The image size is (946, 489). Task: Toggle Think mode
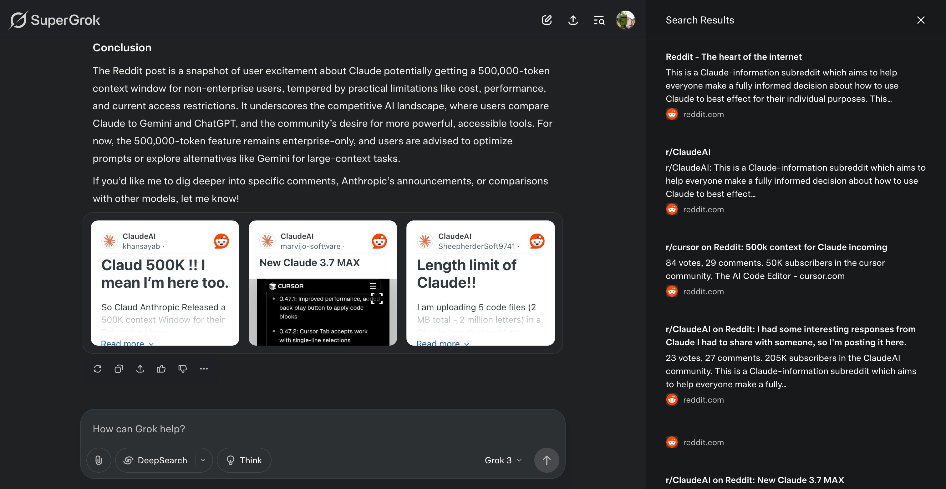click(244, 460)
